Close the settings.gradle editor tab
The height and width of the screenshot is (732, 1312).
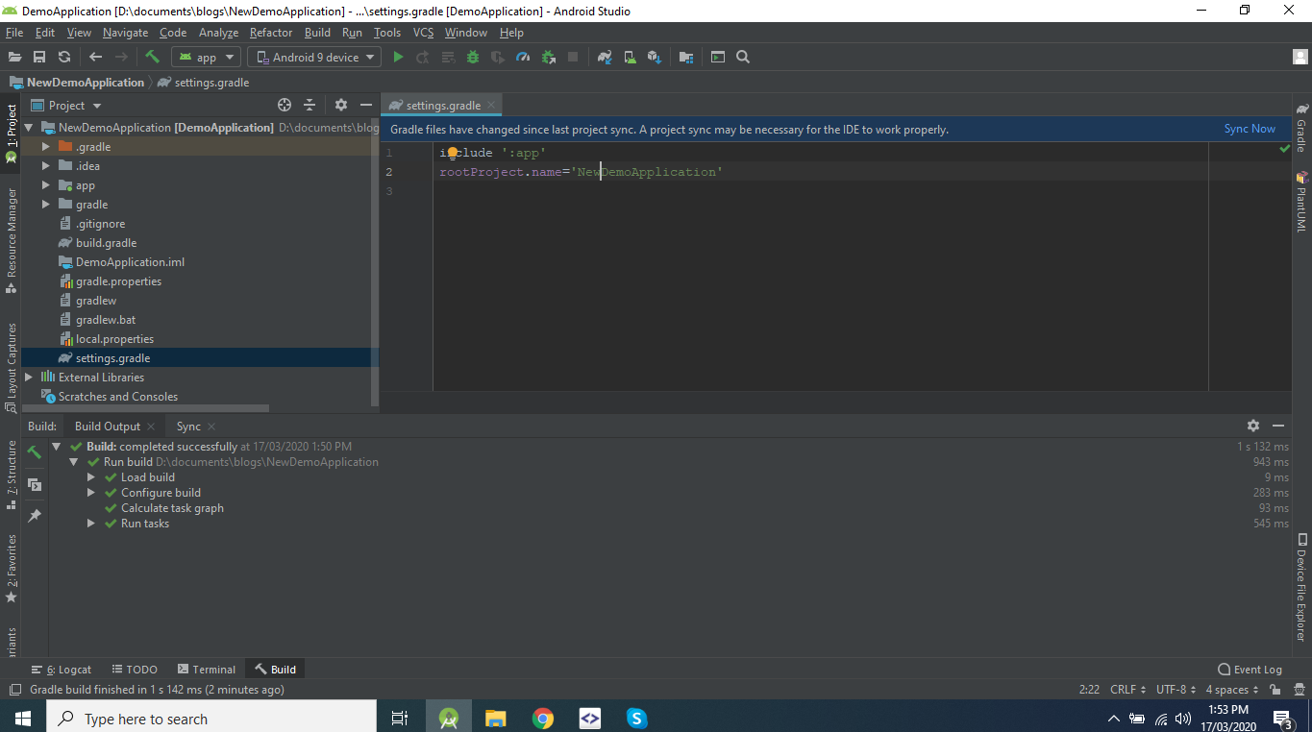tap(491, 106)
